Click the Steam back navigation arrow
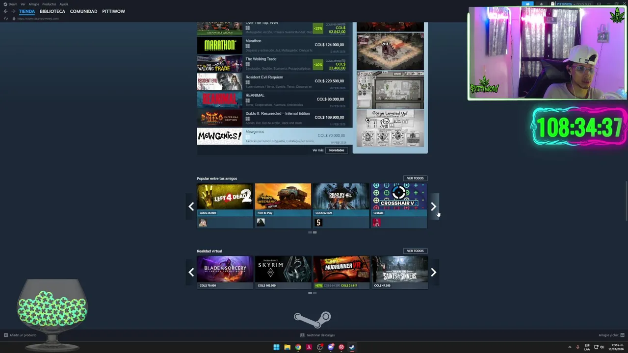Image resolution: width=628 pixels, height=353 pixels. click(x=5, y=11)
